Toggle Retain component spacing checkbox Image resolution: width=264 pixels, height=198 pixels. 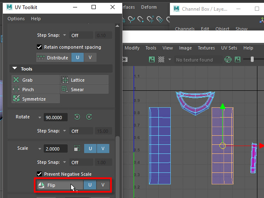point(40,47)
